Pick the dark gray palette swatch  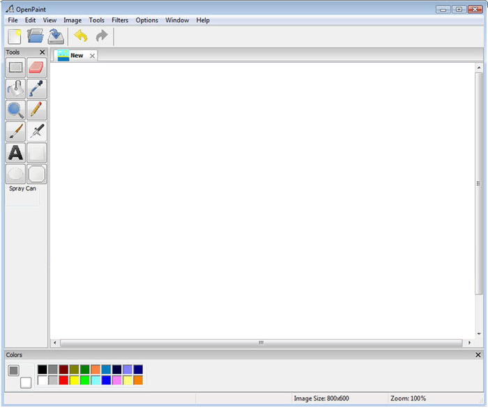pyautogui.click(x=53, y=370)
